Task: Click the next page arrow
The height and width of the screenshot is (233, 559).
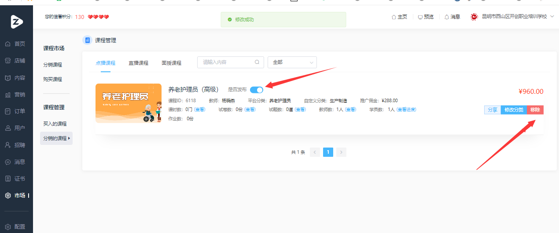Action: click(341, 152)
